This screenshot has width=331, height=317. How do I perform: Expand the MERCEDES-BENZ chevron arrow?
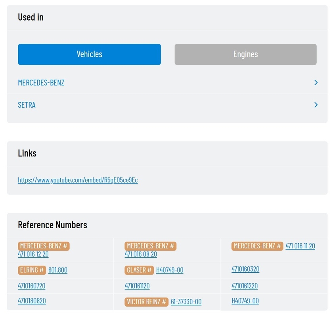(316, 82)
